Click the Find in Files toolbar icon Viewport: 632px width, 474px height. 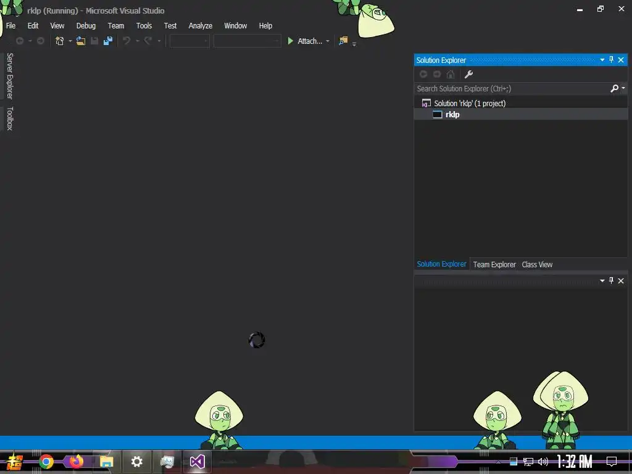coord(343,41)
